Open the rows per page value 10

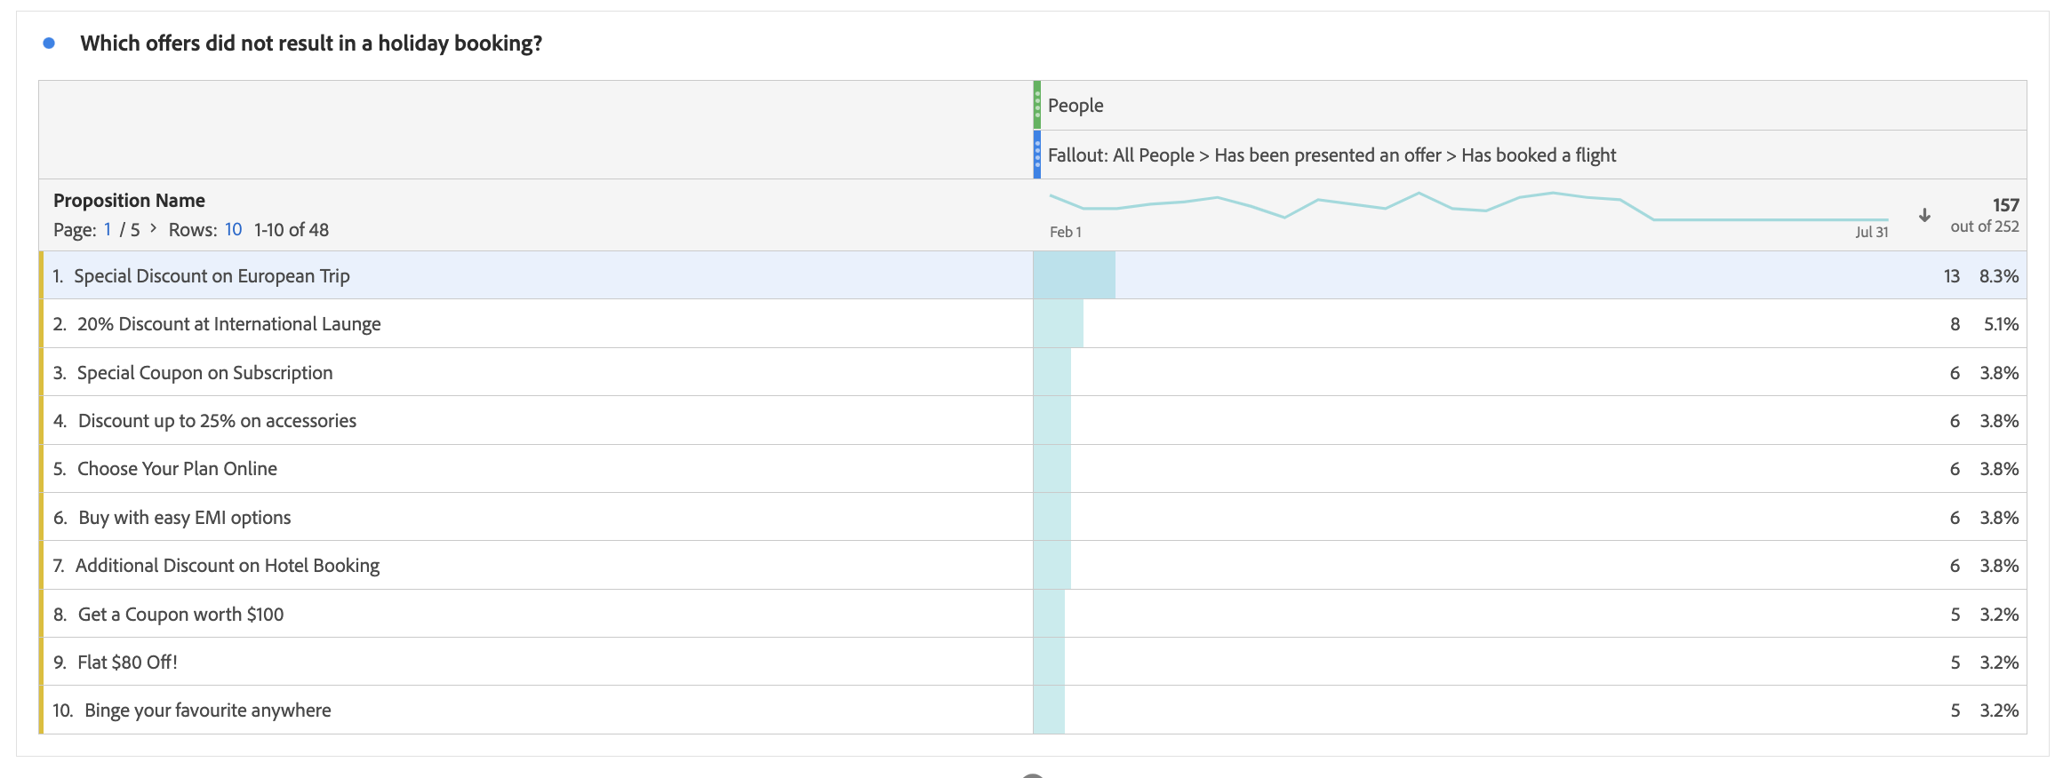[x=233, y=229]
